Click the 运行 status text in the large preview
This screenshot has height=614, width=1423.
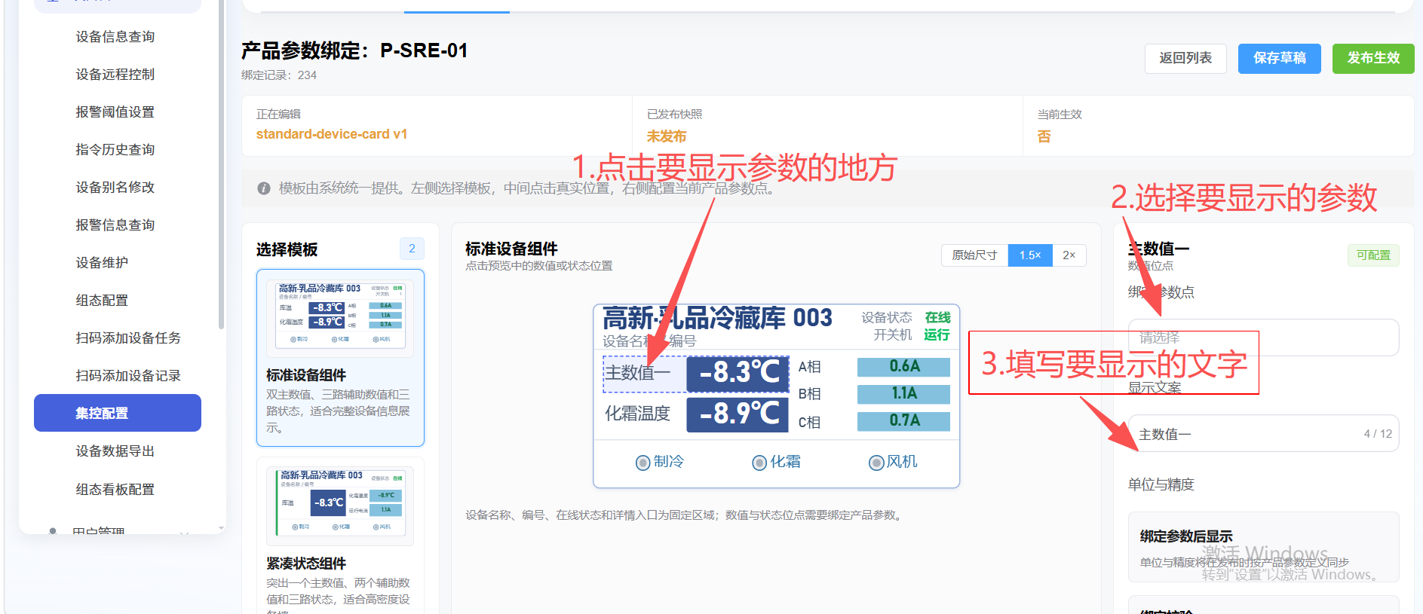[937, 335]
